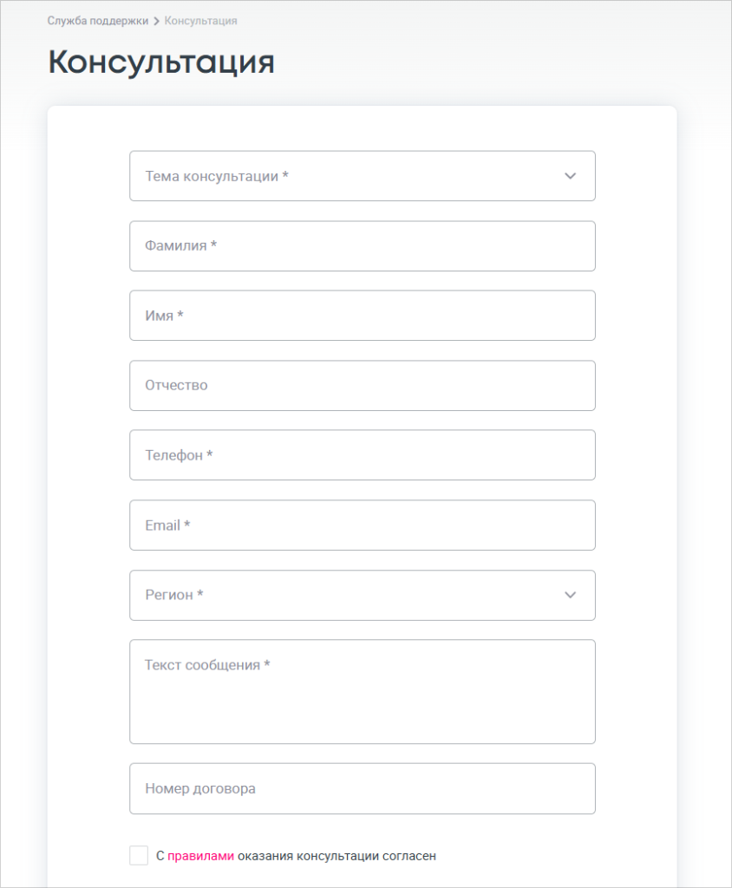Click the Email input field

[362, 526]
